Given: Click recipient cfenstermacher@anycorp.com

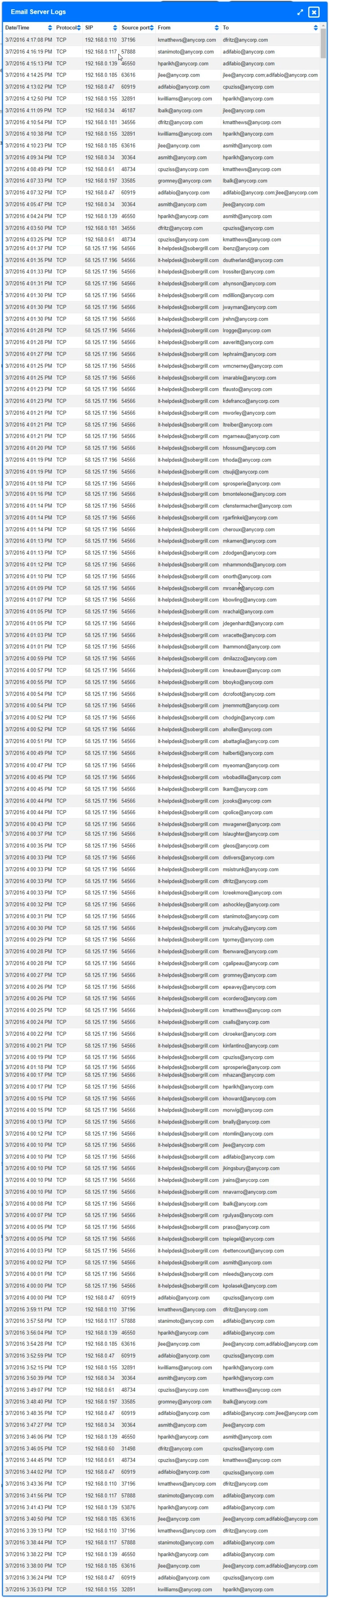Looking at the screenshot, I should (257, 506).
